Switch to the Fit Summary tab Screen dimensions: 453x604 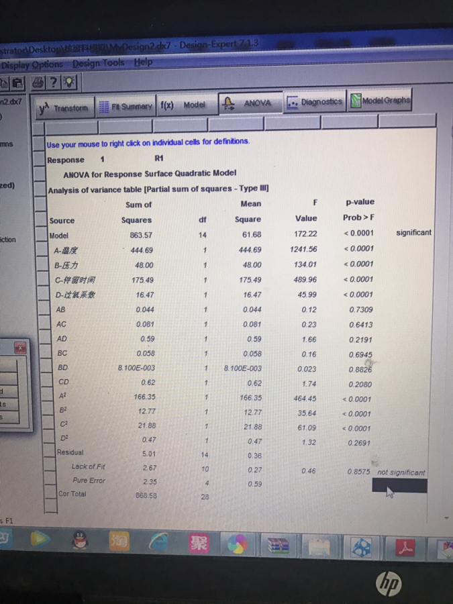click(125, 106)
